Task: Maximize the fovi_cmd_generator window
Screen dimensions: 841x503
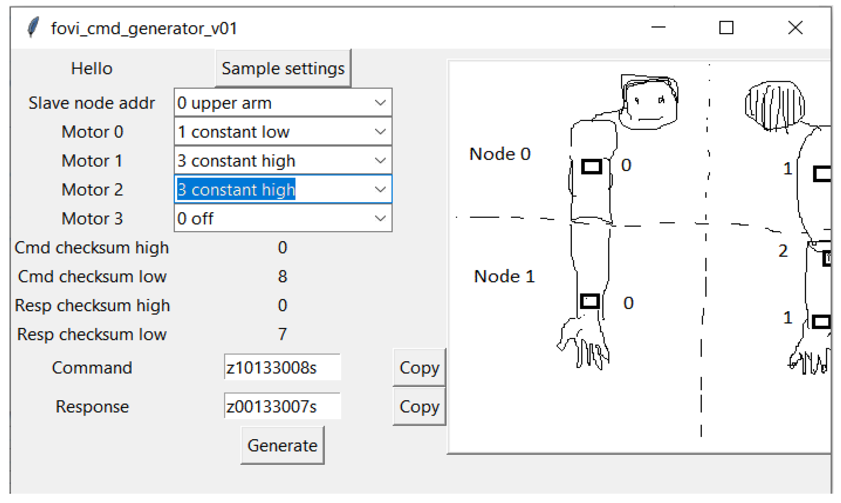Action: point(726,28)
